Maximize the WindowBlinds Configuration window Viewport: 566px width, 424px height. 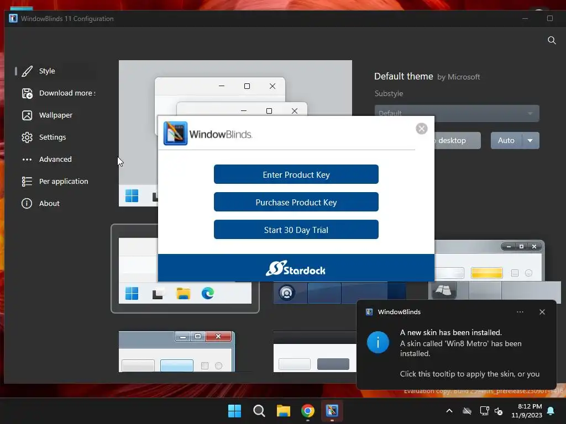tap(550, 18)
